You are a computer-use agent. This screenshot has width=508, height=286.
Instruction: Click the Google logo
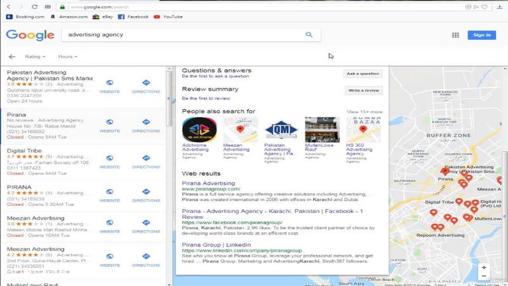(x=30, y=35)
